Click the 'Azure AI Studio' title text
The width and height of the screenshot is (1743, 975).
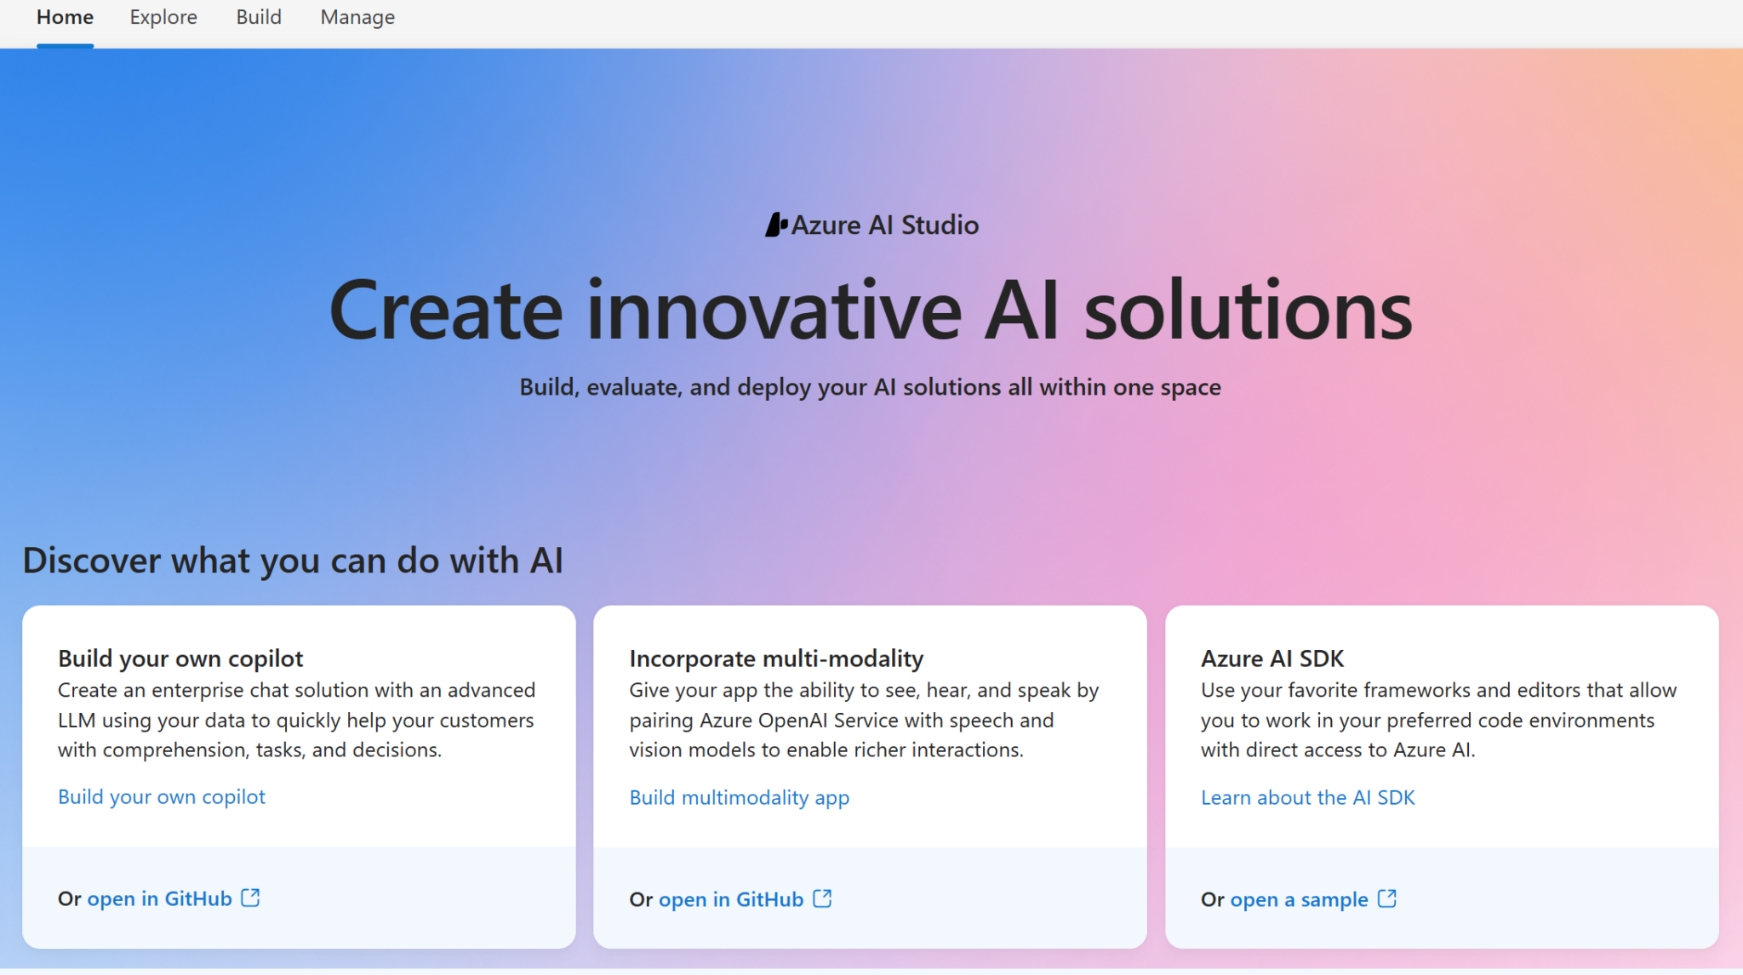coord(885,224)
